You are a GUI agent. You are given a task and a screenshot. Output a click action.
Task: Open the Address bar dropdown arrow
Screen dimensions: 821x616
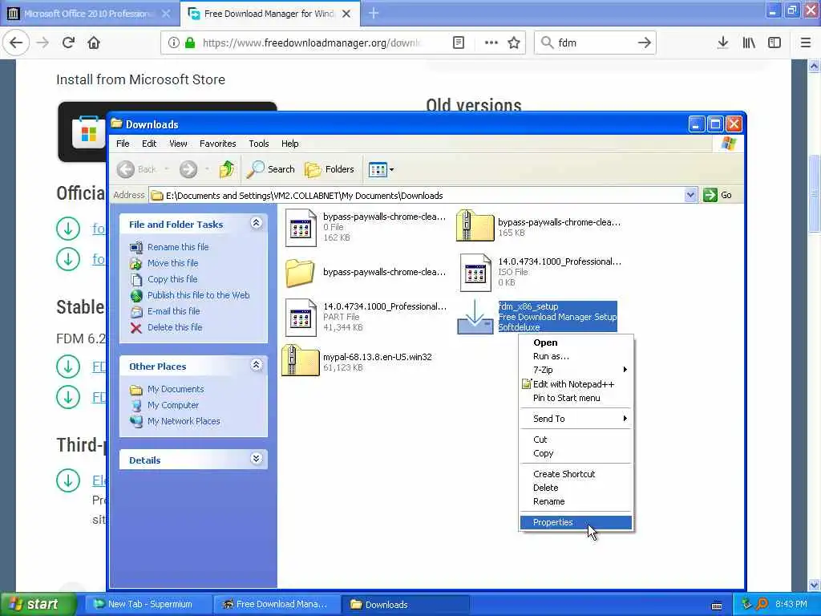pos(690,196)
